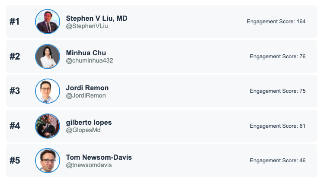
Task: Click the #5 rank label
Action: [15, 161]
